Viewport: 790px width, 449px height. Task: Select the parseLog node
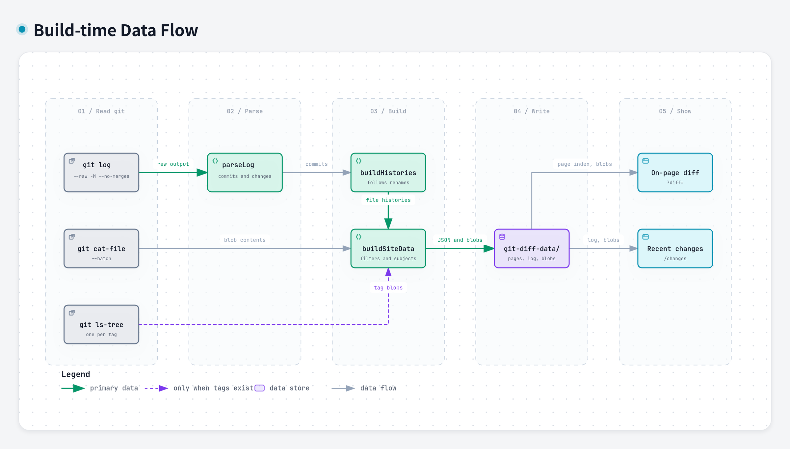(245, 173)
